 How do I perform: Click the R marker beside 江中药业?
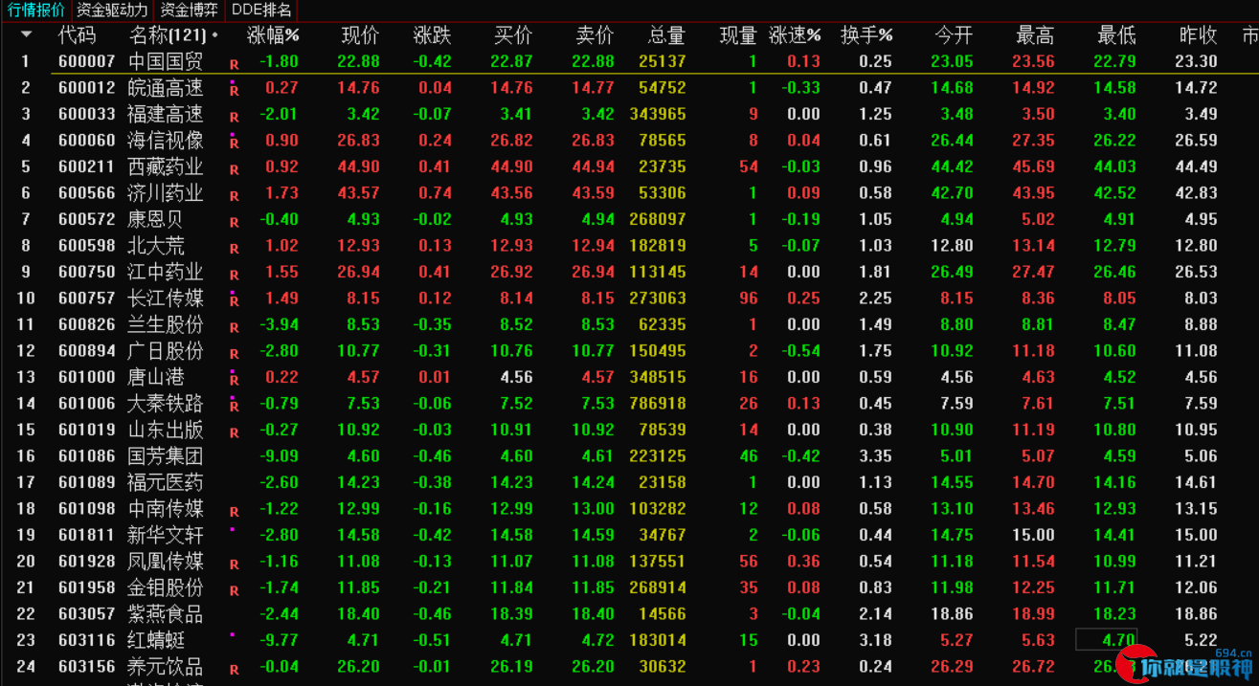[x=234, y=275]
